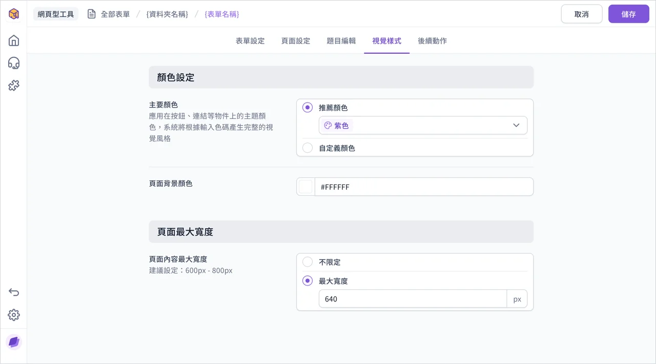
Task: Open the headset support icon
Action: (14, 63)
